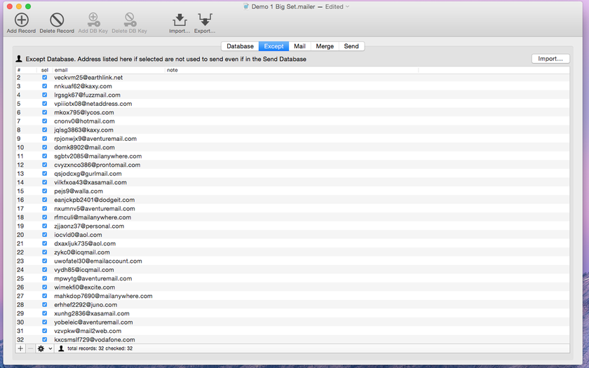Switch to the Merge tab

tap(325, 46)
